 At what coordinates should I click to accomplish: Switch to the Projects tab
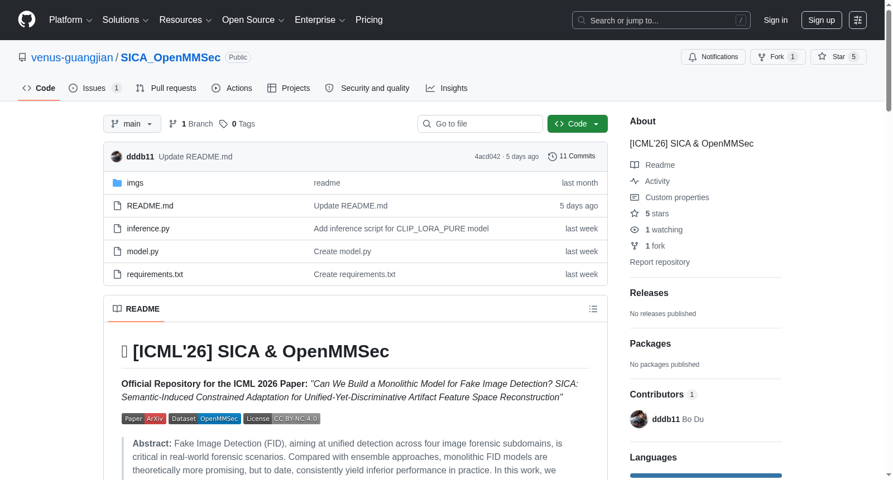(289, 88)
